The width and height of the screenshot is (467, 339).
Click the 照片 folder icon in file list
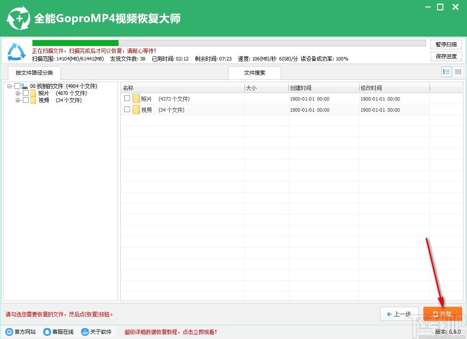coord(136,98)
